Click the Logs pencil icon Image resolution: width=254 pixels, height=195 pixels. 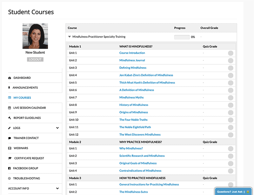coord(9,128)
